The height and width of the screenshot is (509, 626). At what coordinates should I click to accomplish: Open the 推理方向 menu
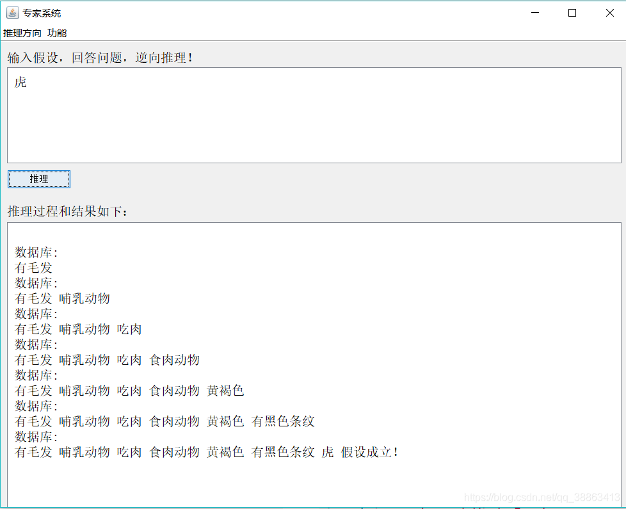(x=22, y=33)
